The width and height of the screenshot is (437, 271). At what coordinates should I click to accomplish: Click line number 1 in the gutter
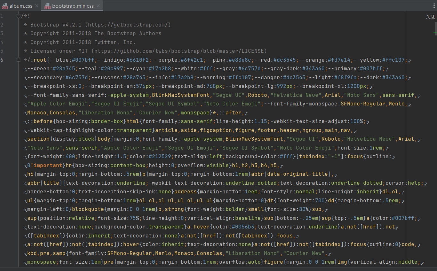point(2,16)
